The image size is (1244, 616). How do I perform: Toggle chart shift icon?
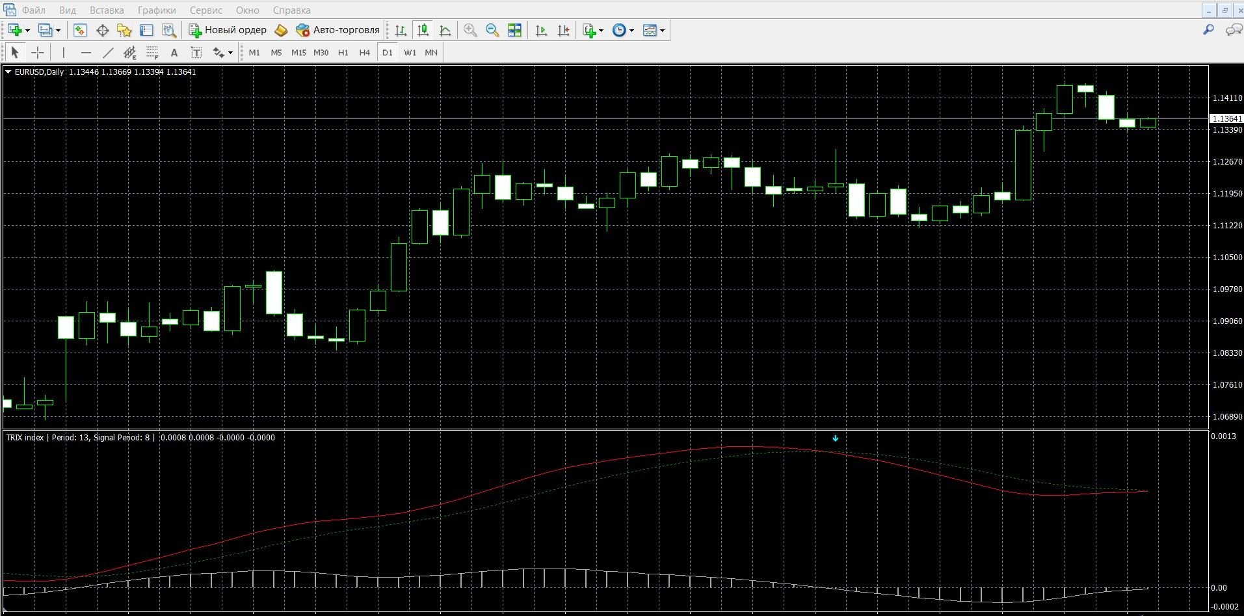coord(563,30)
